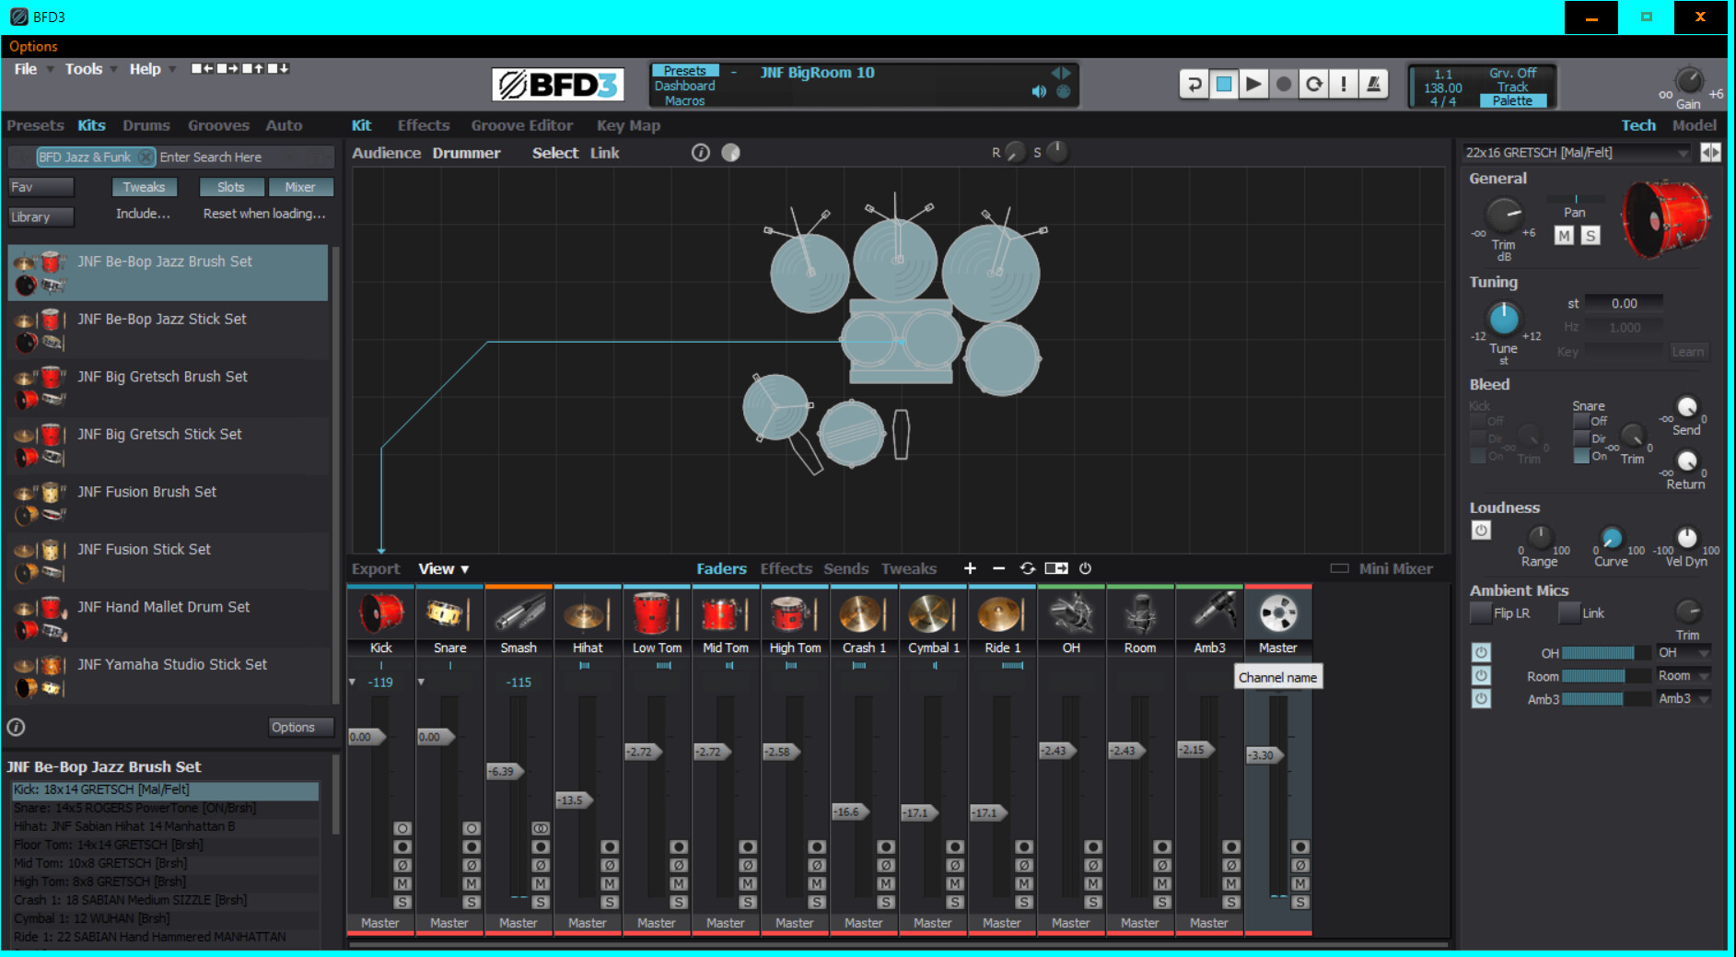1736x957 pixels.
Task: Expand the Kick channel disclosure triangle
Action: pyautogui.click(x=352, y=682)
